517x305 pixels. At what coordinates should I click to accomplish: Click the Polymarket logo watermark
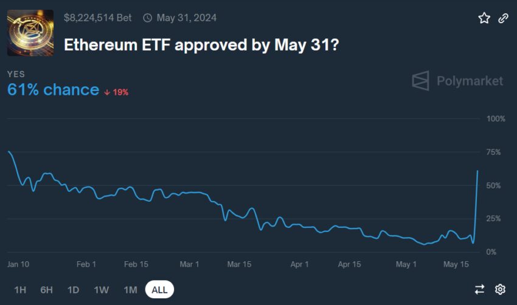tap(457, 81)
